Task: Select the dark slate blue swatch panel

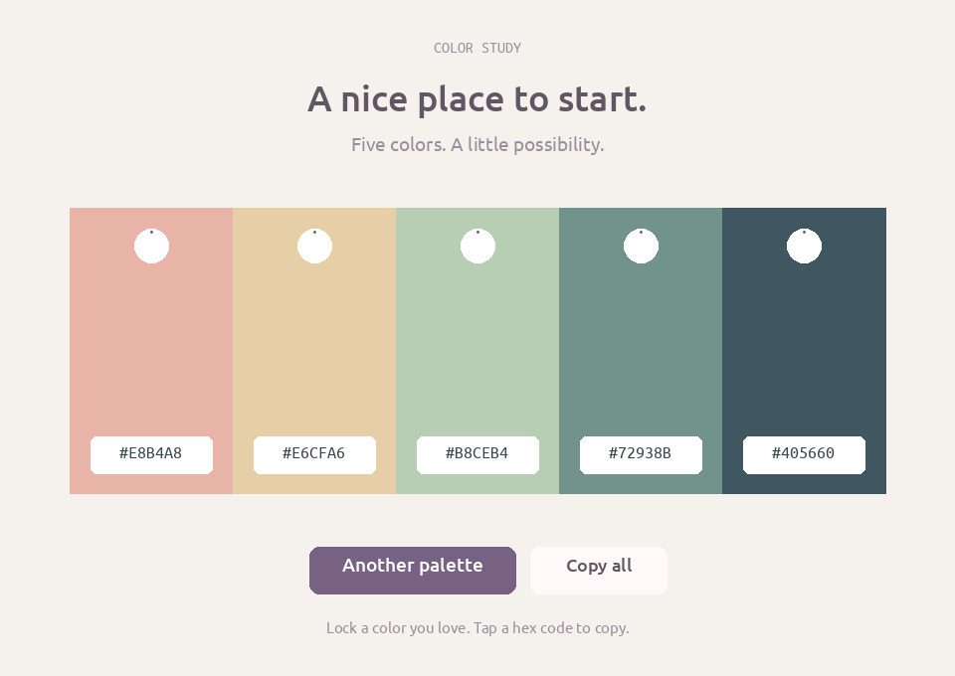Action: click(x=805, y=351)
